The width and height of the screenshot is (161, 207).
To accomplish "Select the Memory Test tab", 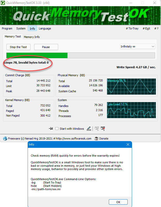I will [x=13, y=37].
